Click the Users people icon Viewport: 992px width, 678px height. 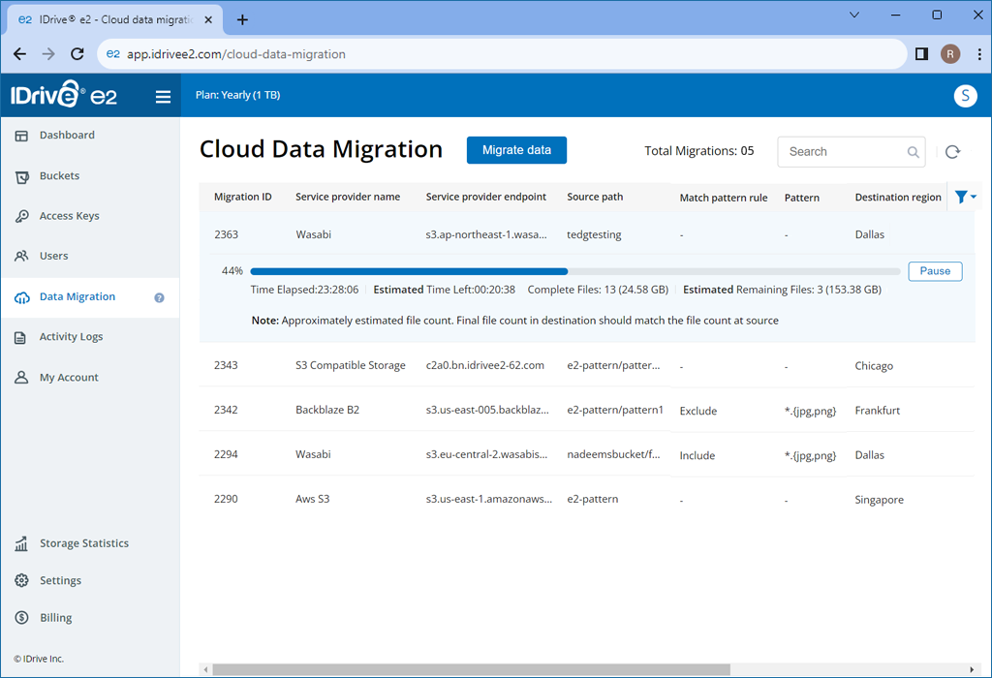coord(21,256)
